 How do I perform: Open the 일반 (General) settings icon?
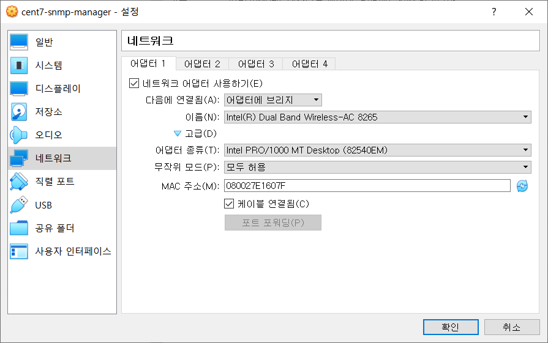point(19,42)
